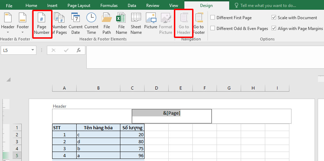Select column D header
324x161 pixels.
pyautogui.click(x=156, y=88)
